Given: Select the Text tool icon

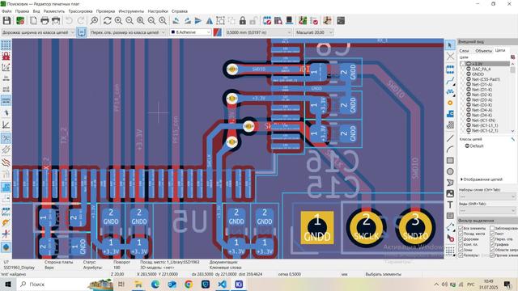Looking at the screenshot, I should point(450,205).
